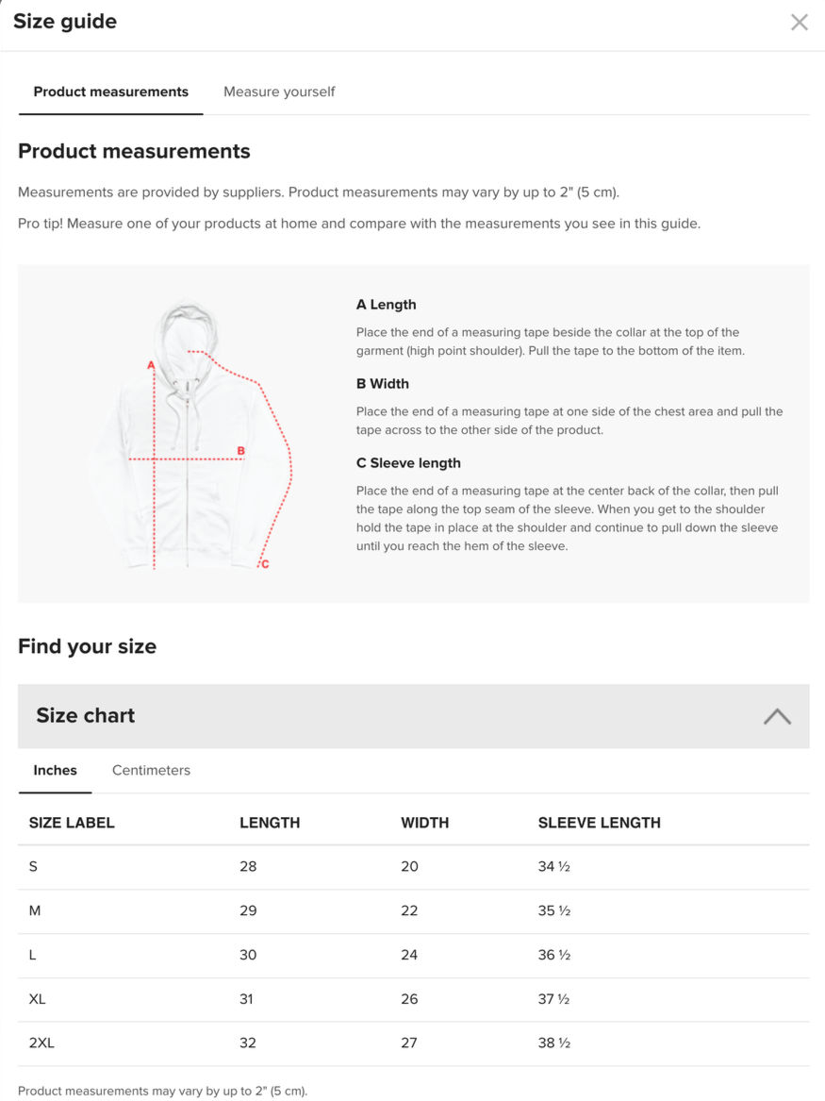Click the C Sleeve length heading
This screenshot has width=825, height=1101.
(x=408, y=463)
